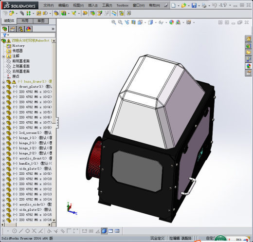This screenshot has width=253, height=242.
Task: Click the feature tree vertical scrollbar
Action: point(54,130)
